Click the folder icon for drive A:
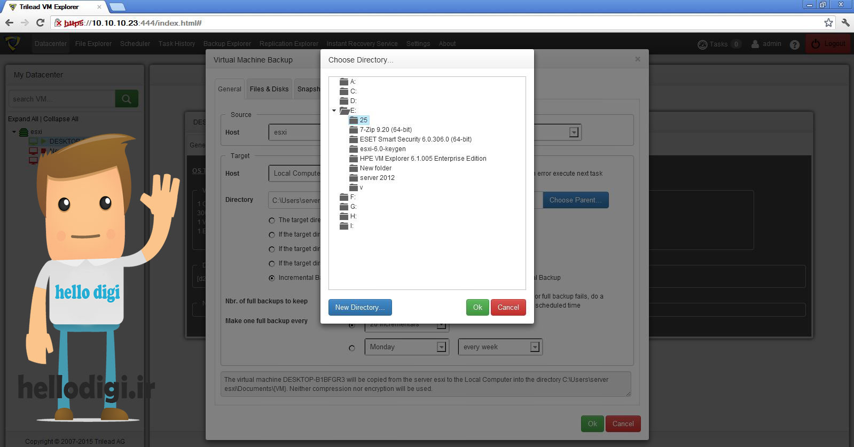The height and width of the screenshot is (447, 854). pyautogui.click(x=344, y=82)
